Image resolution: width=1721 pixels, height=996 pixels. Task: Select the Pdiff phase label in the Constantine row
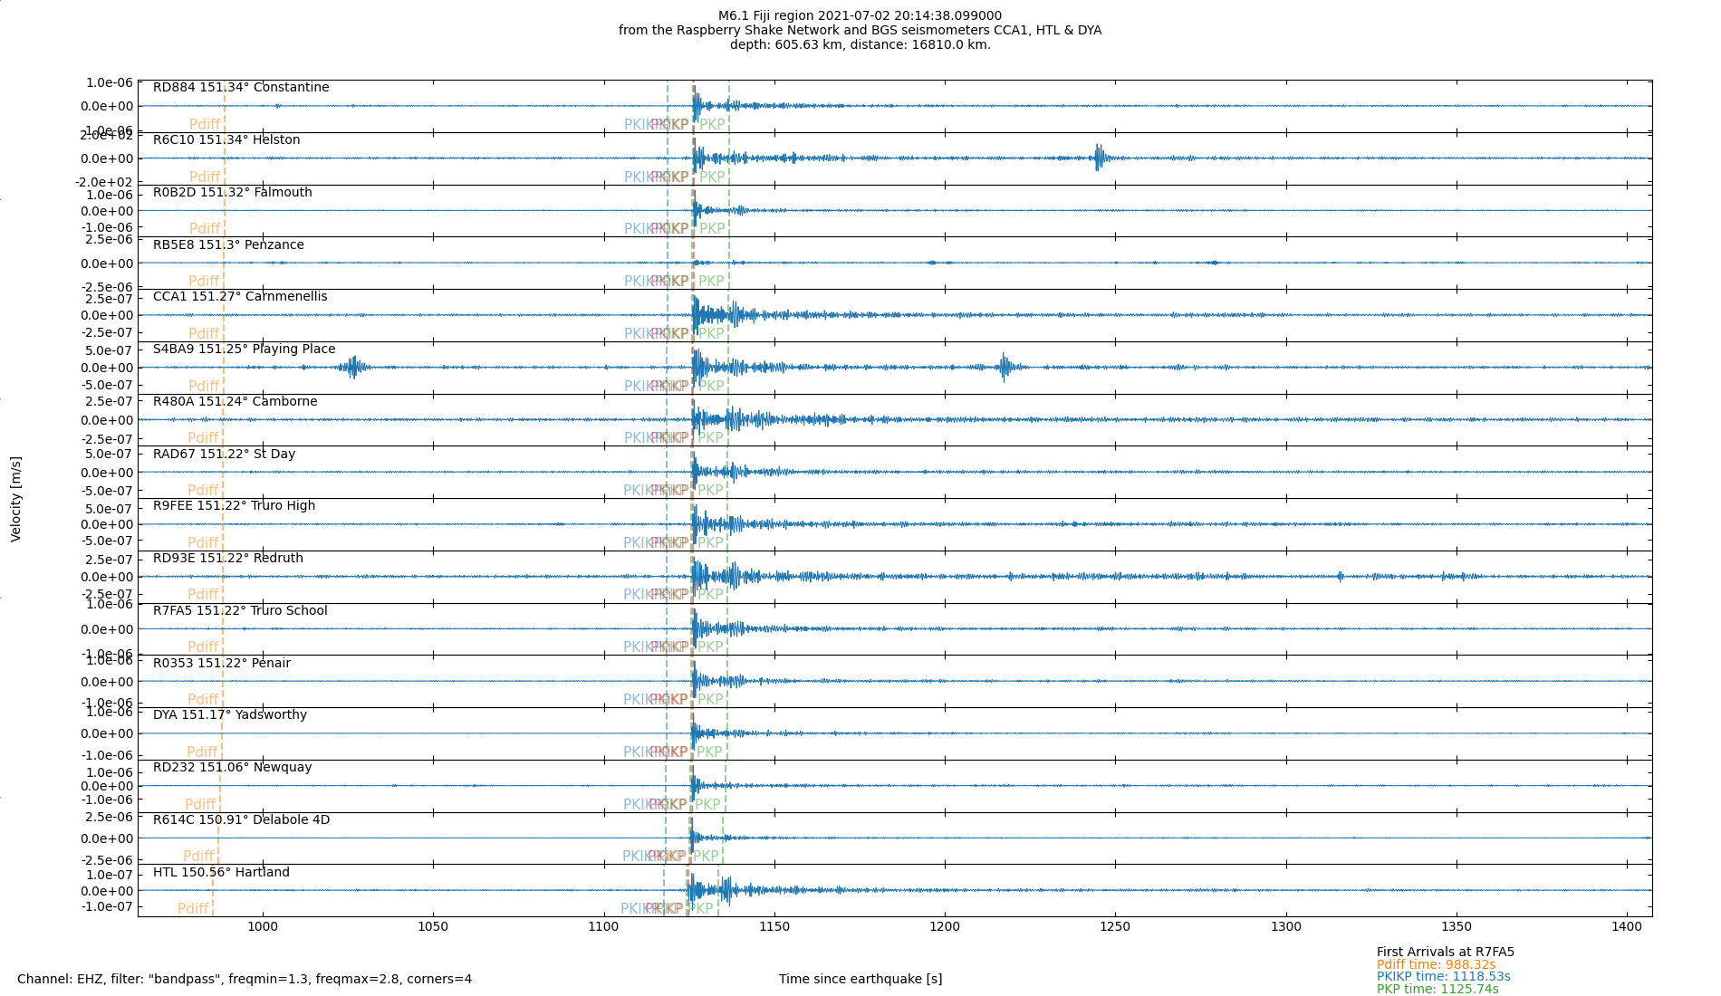click(205, 124)
